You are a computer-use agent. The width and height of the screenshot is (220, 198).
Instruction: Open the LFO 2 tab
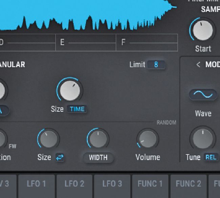coord(74,186)
